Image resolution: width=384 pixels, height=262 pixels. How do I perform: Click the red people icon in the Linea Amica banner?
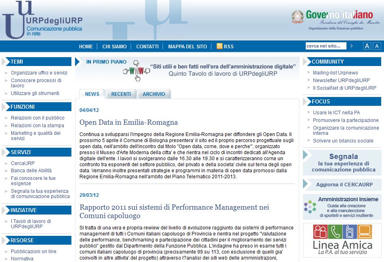(320, 231)
